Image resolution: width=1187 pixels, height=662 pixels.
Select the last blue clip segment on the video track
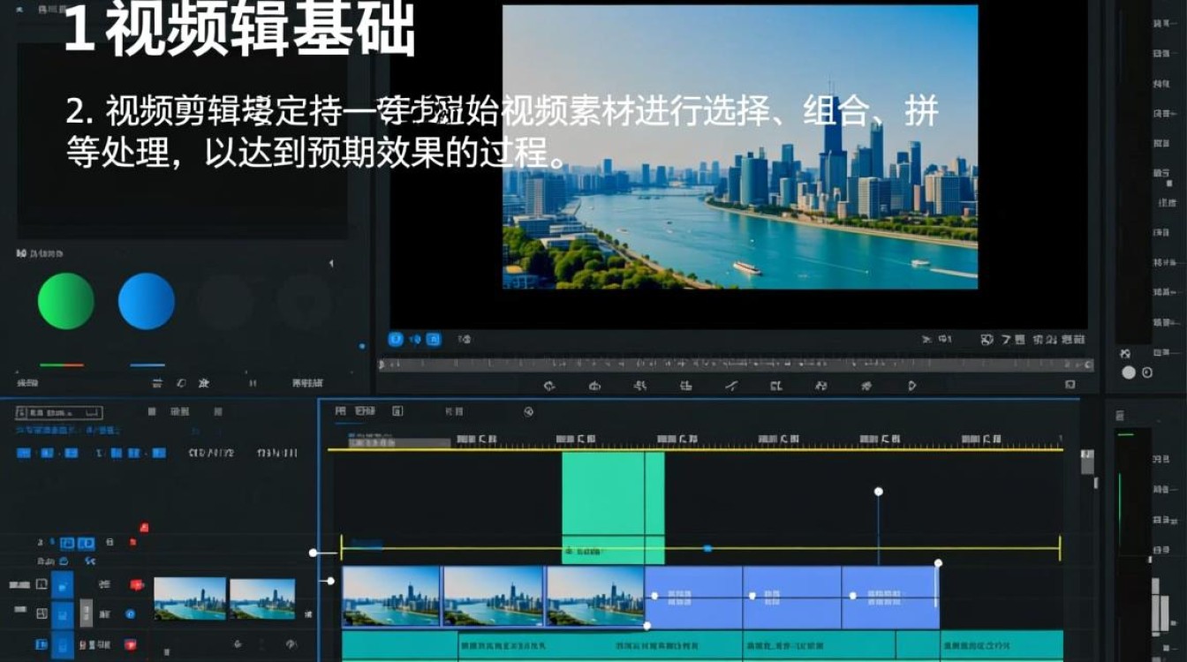point(889,596)
